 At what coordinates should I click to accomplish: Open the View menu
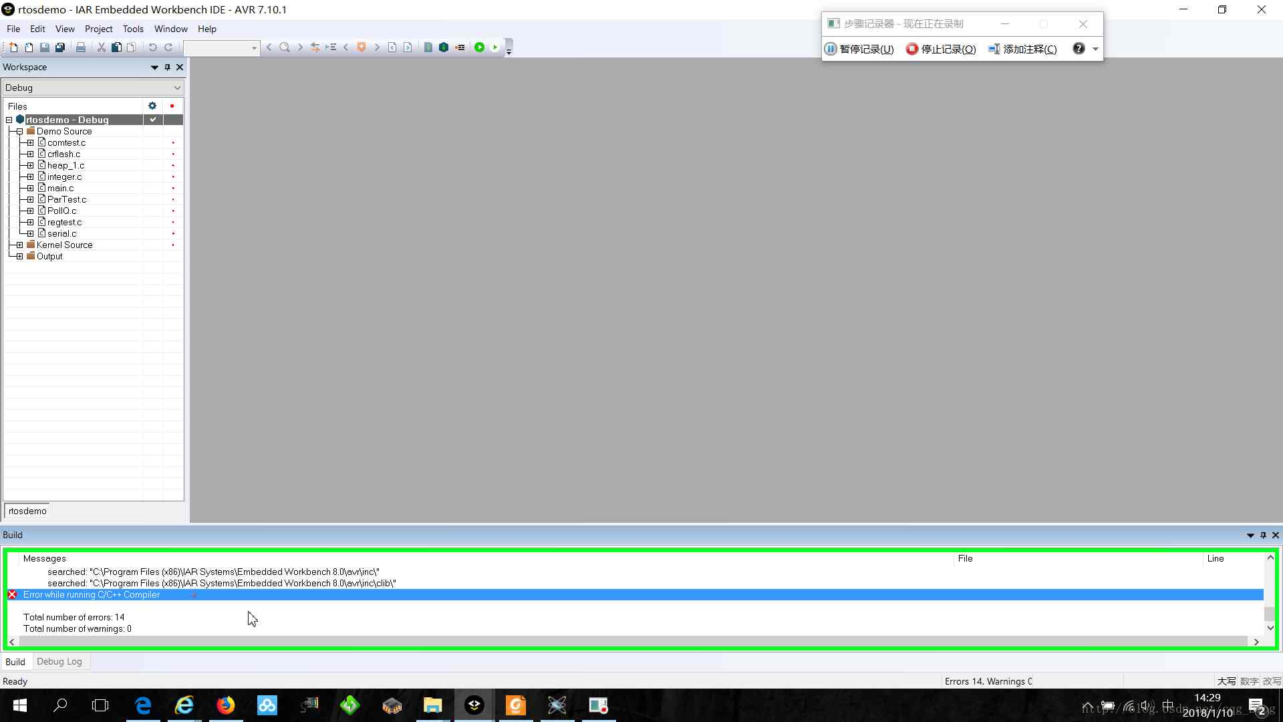pos(65,29)
